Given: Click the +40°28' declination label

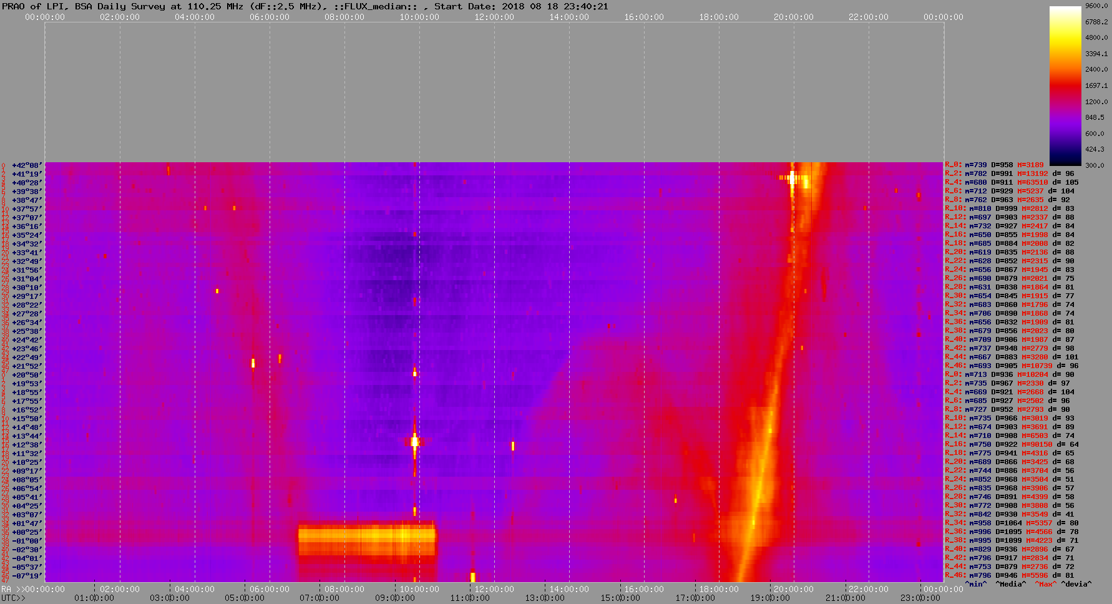Looking at the screenshot, I should 27,183.
